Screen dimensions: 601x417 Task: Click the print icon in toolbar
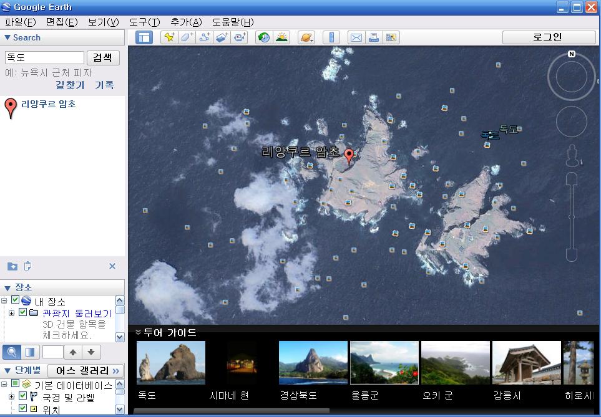pos(374,37)
